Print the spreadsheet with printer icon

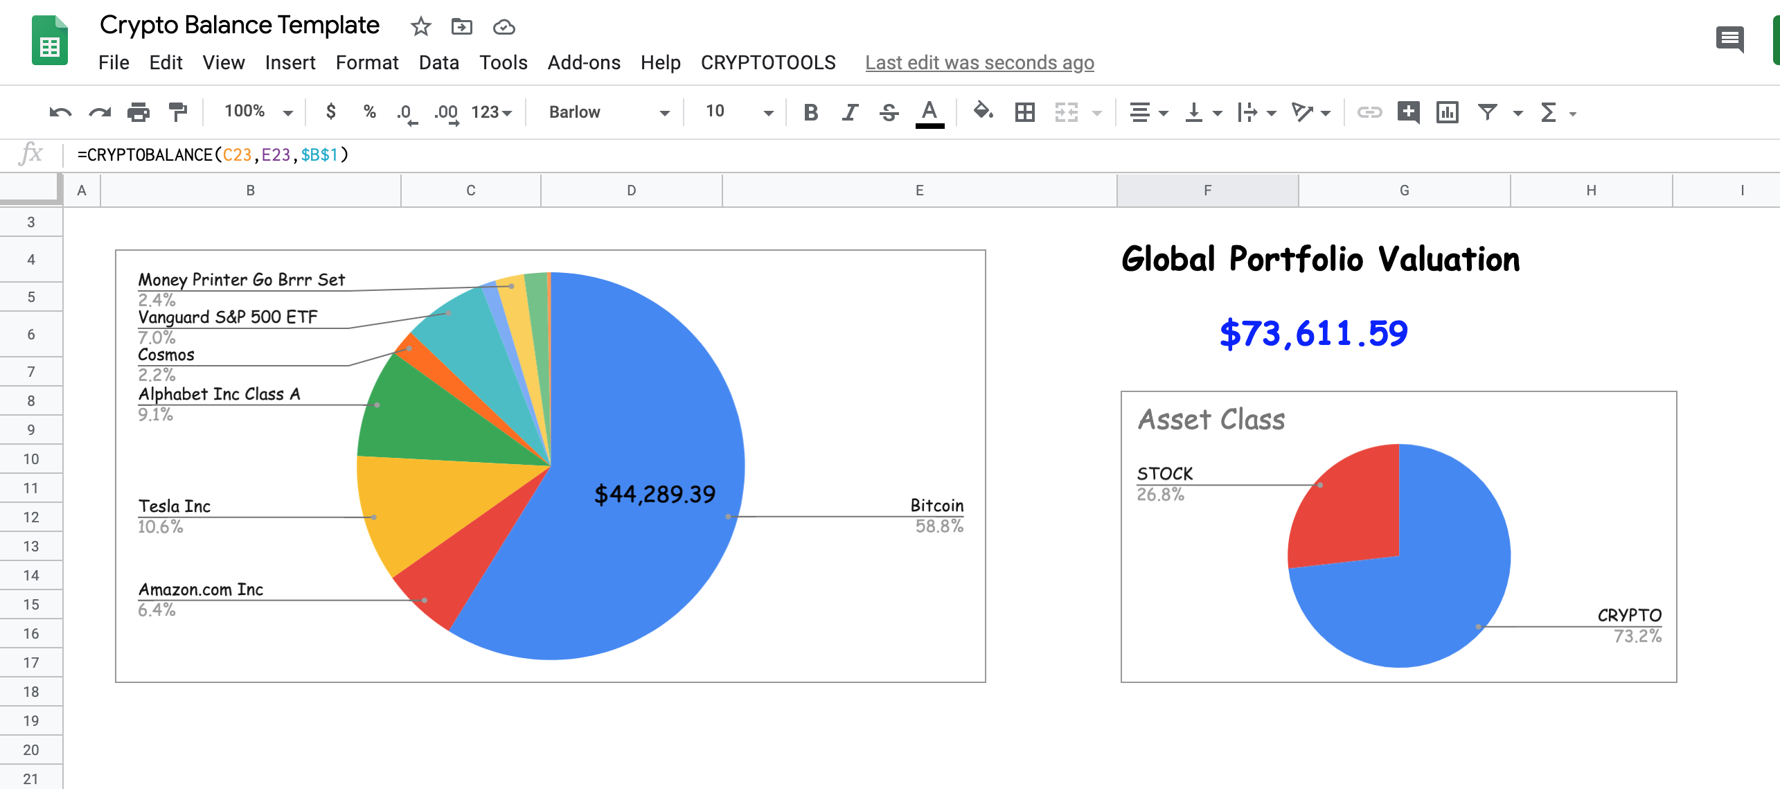coord(139,112)
